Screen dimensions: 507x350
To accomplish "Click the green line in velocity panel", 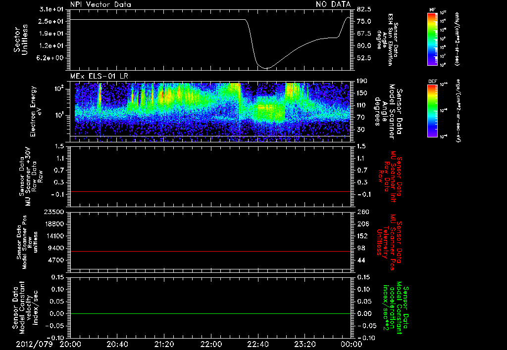I will [210, 313].
